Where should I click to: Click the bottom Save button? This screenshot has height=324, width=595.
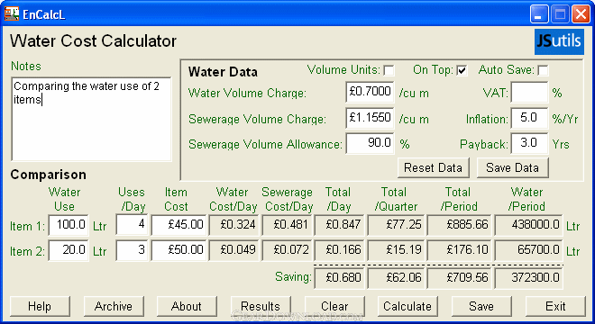click(x=481, y=306)
